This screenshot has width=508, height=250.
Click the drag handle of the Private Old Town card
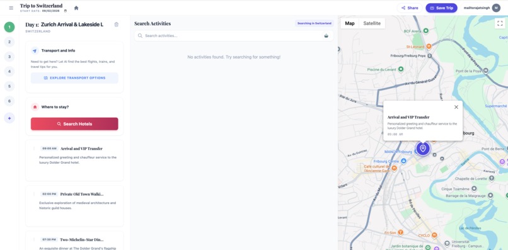34,194
